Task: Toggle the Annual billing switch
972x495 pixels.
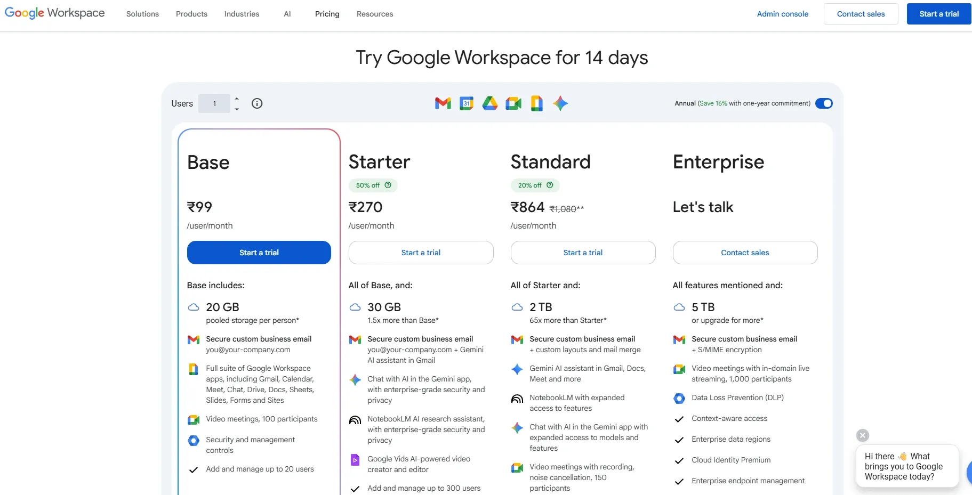Action: (824, 103)
